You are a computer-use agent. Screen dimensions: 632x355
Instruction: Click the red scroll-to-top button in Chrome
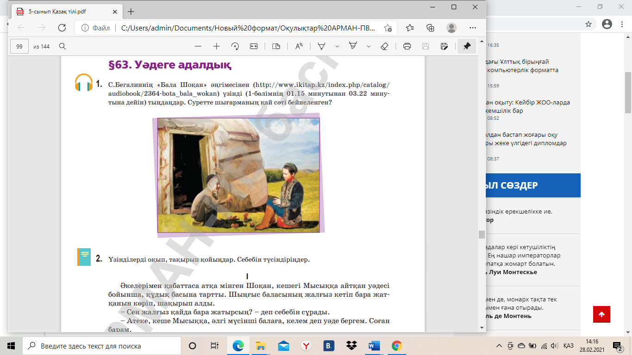[x=601, y=314]
